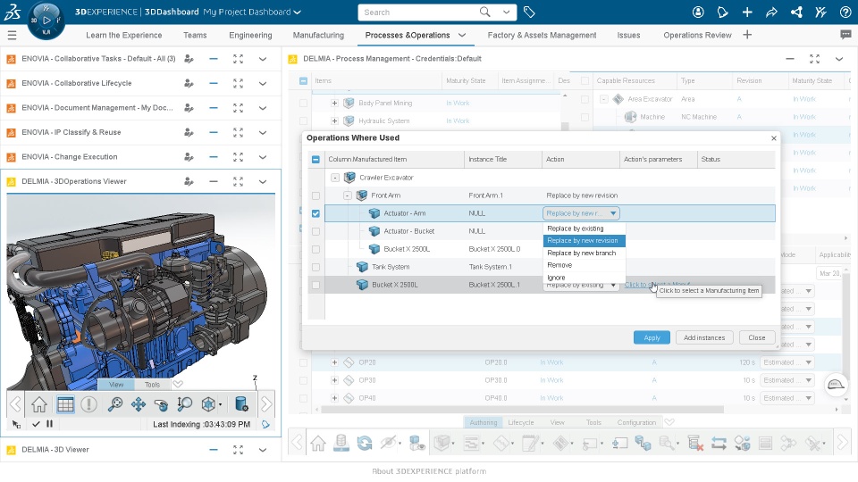Share the ENOVIA Collaborative Tasks widget
Screen dimensions: 858x482
point(189,59)
